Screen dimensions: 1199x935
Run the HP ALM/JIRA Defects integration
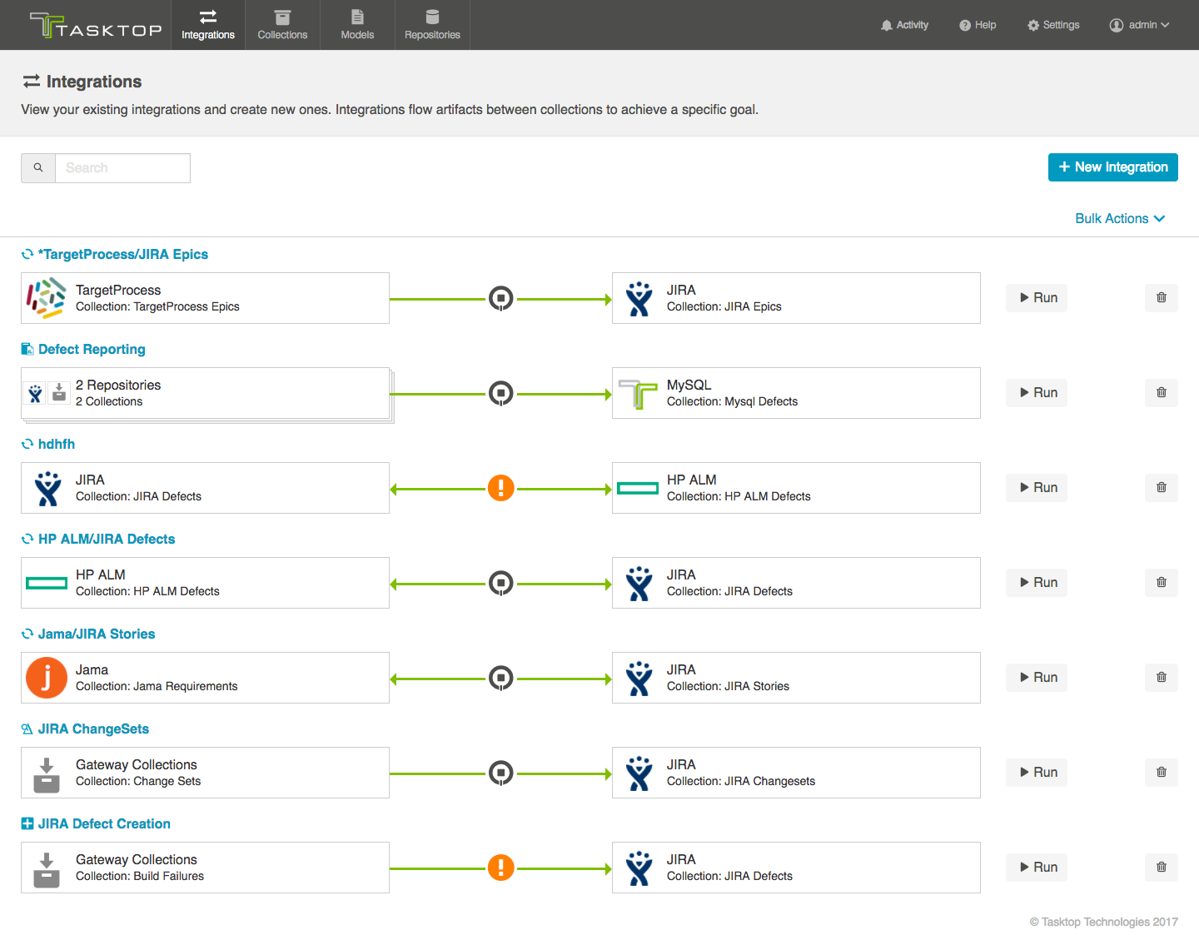[x=1037, y=583]
